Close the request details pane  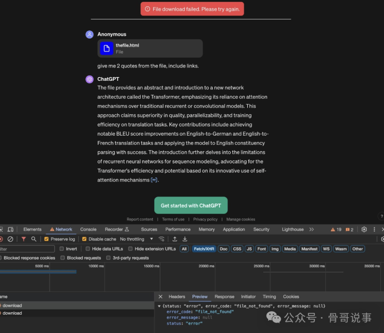click(x=160, y=297)
